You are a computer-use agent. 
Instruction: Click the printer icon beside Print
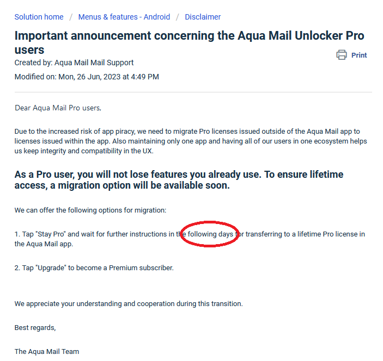pyautogui.click(x=342, y=55)
